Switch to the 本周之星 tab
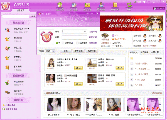This screenshot has width=167, height=120. point(155,52)
